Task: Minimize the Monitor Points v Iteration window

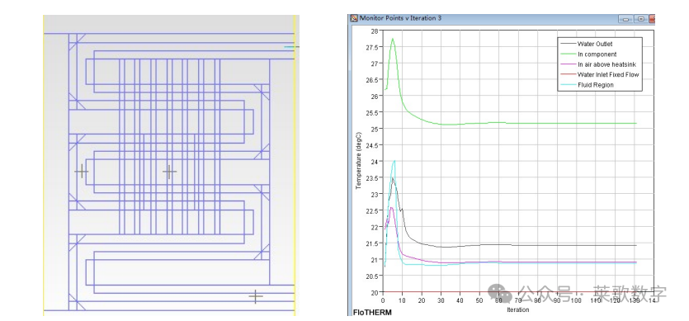Action: pyautogui.click(x=625, y=18)
